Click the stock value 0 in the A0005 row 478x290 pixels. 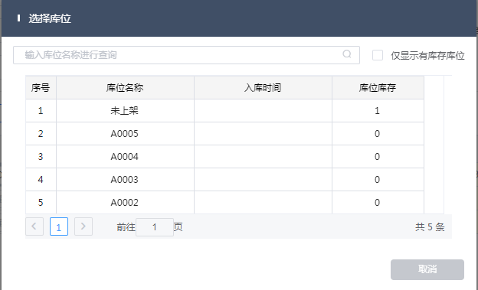coord(378,133)
